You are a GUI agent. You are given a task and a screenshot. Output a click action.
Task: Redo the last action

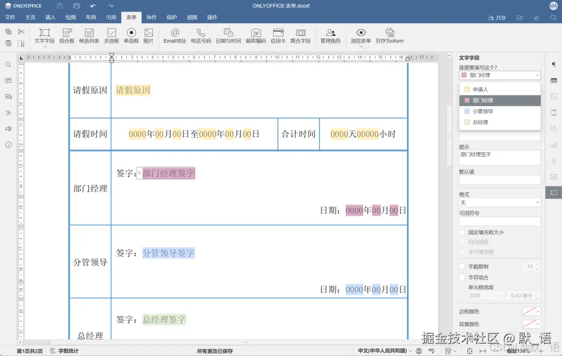110,6
